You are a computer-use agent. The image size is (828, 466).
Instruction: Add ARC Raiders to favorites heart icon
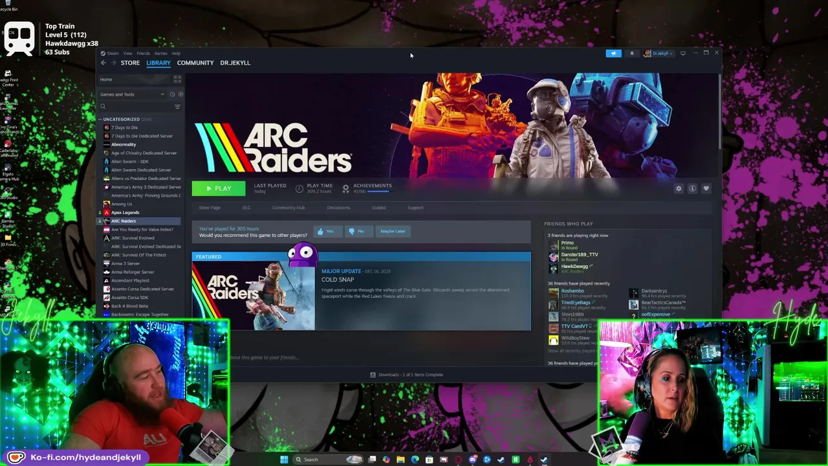click(x=706, y=188)
